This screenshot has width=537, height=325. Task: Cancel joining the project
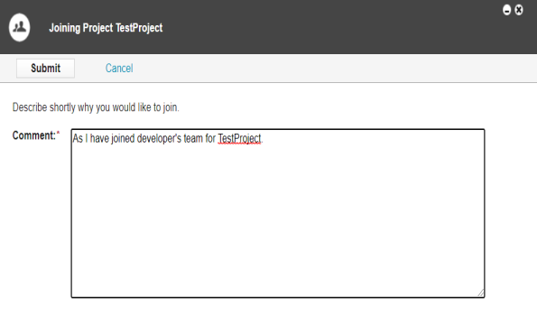(x=119, y=68)
